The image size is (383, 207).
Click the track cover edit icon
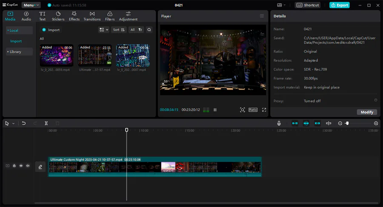pyautogui.click(x=40, y=167)
